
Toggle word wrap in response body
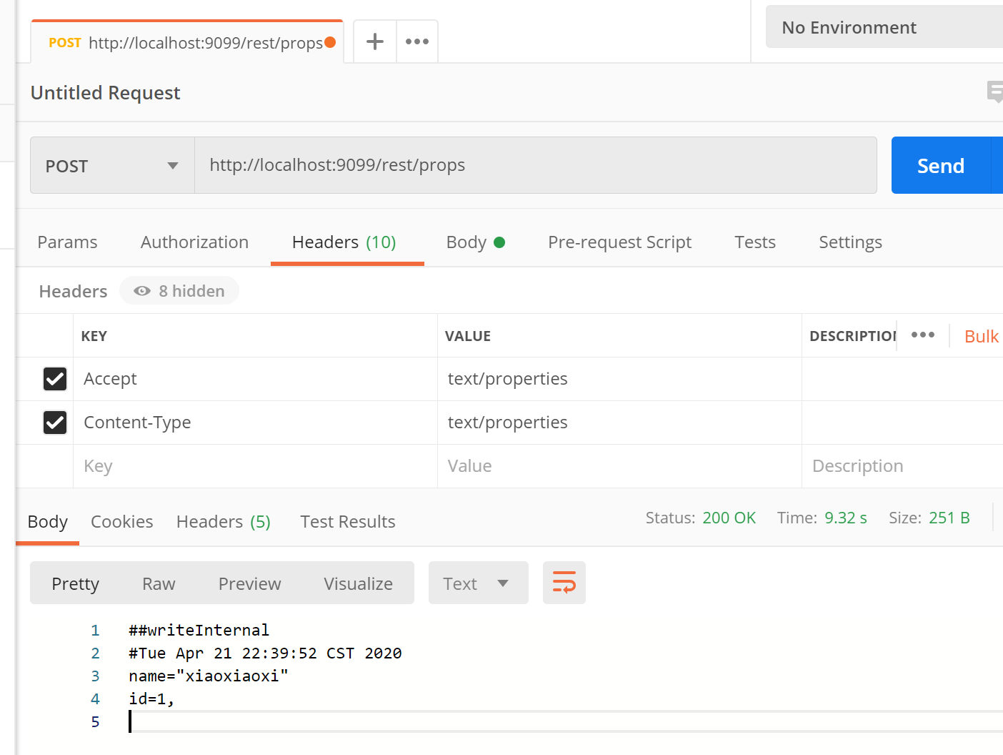click(564, 583)
